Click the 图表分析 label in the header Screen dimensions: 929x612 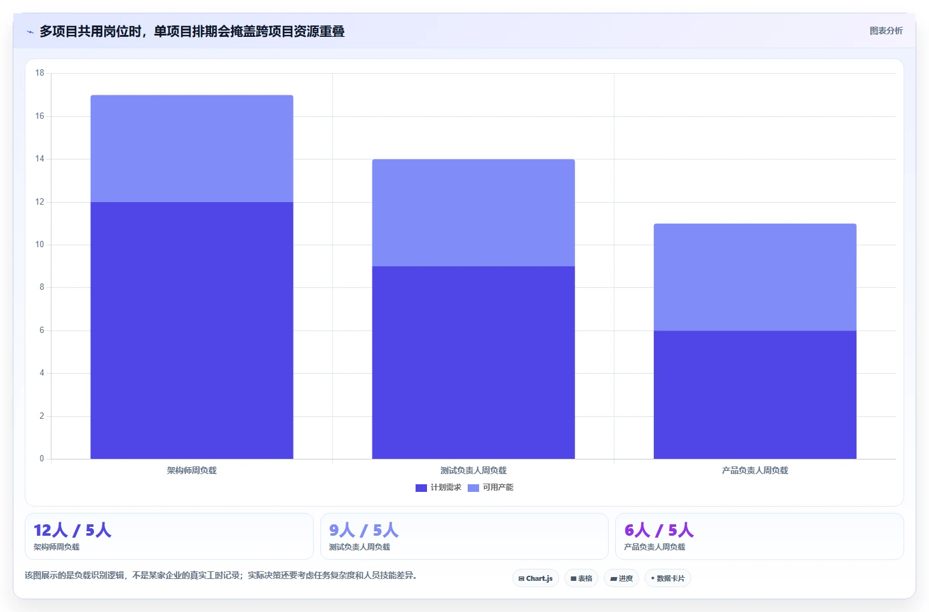(886, 31)
